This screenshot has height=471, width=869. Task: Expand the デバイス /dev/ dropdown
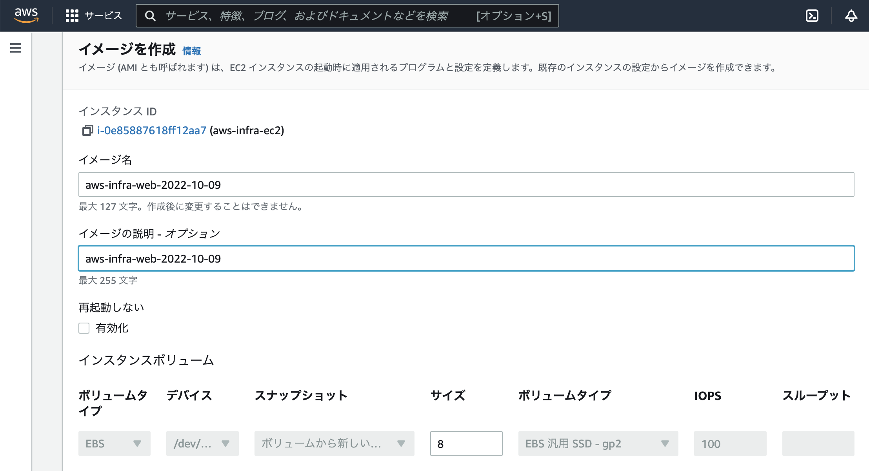click(202, 444)
